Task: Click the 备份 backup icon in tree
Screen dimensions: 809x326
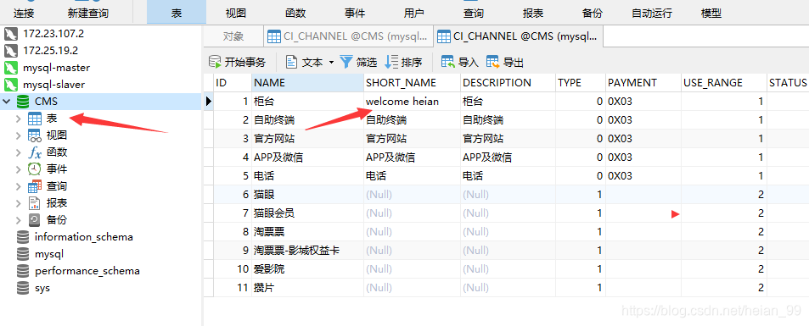Action: [x=35, y=220]
